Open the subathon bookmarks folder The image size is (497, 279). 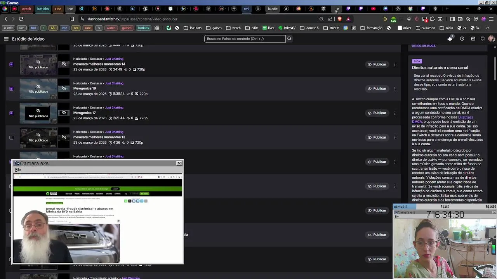pyautogui.click(x=425, y=28)
